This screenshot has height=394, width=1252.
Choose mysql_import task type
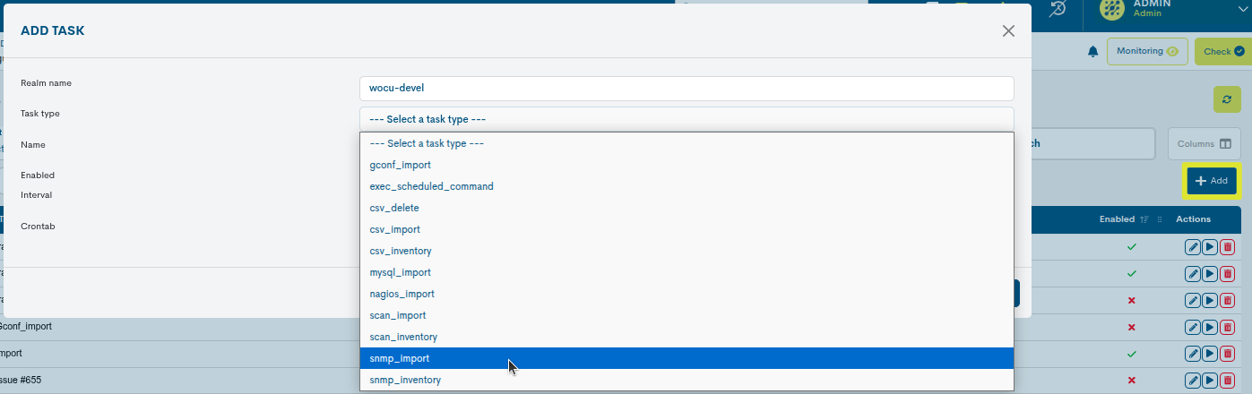[686, 272]
